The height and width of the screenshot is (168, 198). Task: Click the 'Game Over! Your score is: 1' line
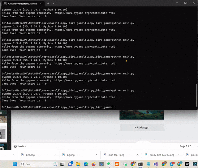point(24,33)
